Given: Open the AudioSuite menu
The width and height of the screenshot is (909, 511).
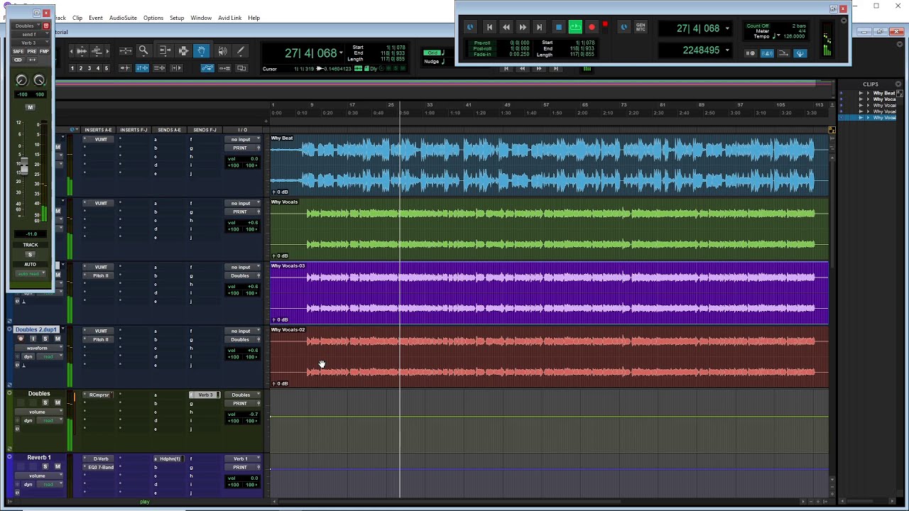Looking at the screenshot, I should pyautogui.click(x=123, y=18).
